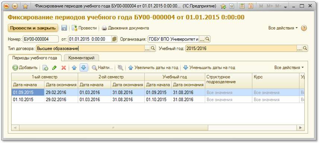Choose Учебный год with ellipsis button
The image size is (320, 144).
[299, 48]
